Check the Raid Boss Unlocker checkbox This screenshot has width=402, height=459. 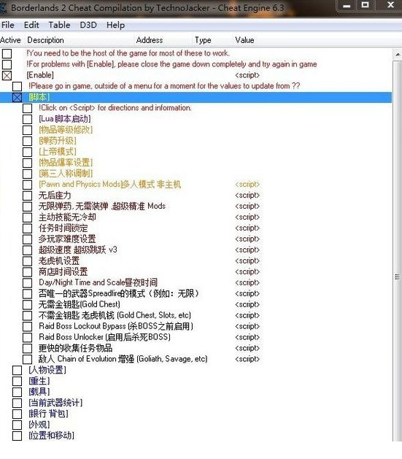click(27, 338)
